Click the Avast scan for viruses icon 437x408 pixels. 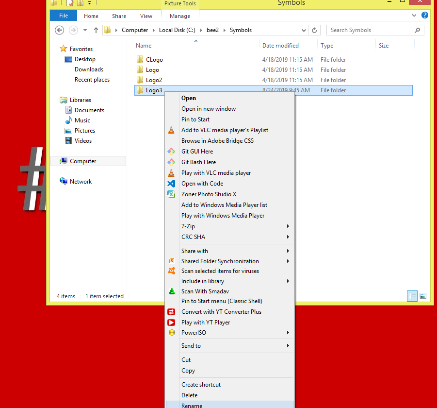[x=171, y=271]
